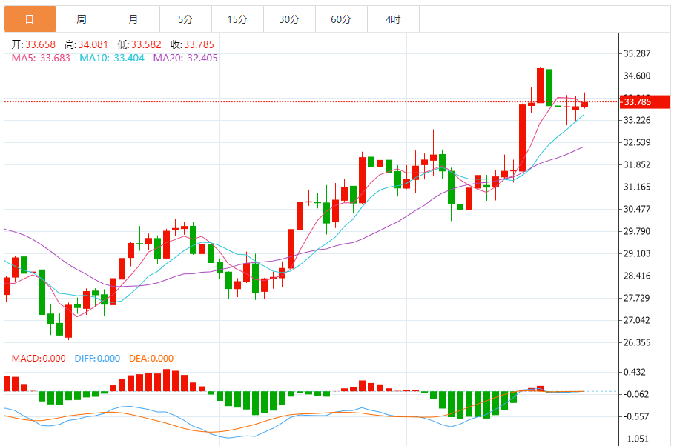
Task: Click the 35.287 price axis label
Action: pyautogui.click(x=637, y=53)
